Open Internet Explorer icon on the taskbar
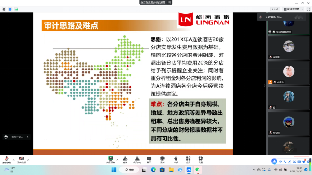This screenshot has width=312, height=175. 180,170
